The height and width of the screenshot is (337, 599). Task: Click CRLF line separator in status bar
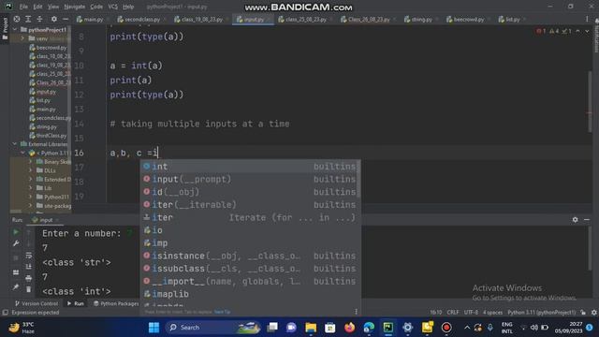click(453, 312)
